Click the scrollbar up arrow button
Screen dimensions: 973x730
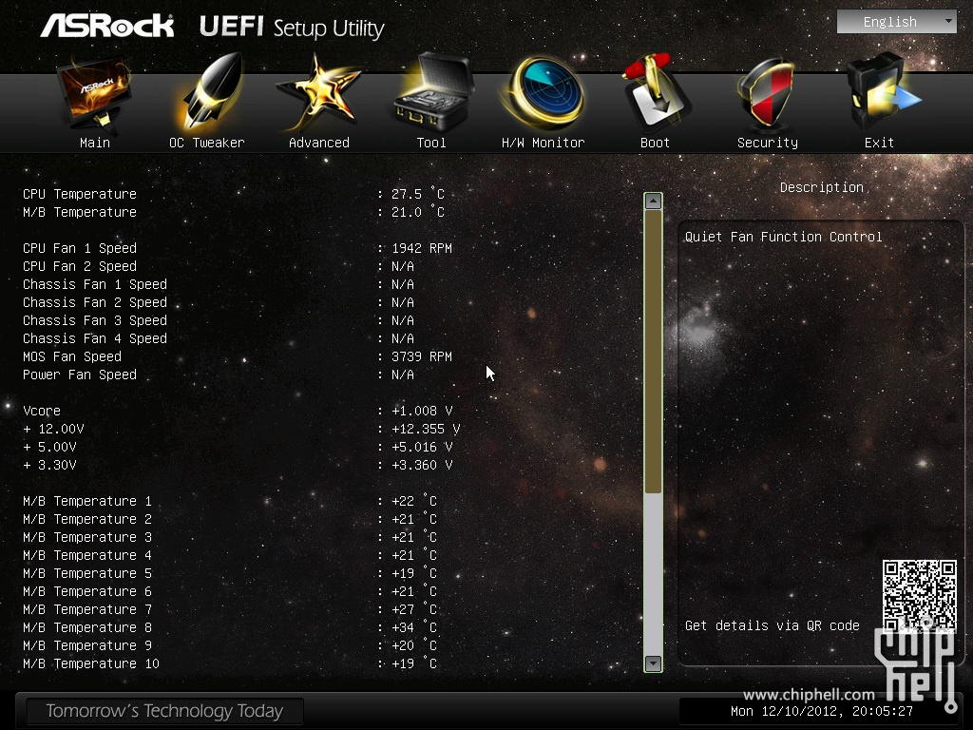(x=653, y=202)
